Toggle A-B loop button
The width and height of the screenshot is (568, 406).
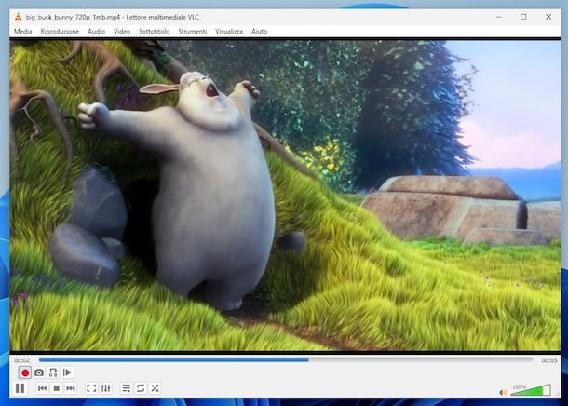53,372
